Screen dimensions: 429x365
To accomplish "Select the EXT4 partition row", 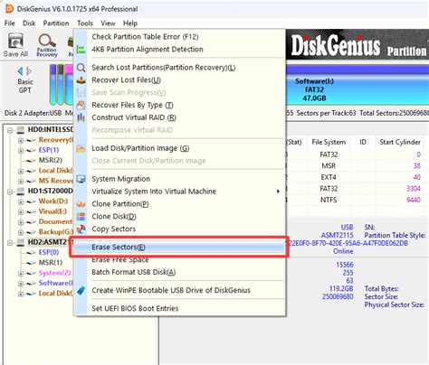I will coord(357,177).
